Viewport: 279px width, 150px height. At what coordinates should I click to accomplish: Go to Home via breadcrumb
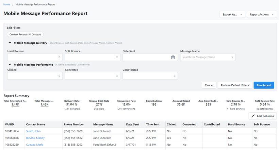[6, 4]
